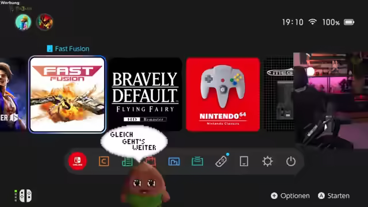The width and height of the screenshot is (368, 207).
Task: Open the Album icon in dock
Action: 174,162
